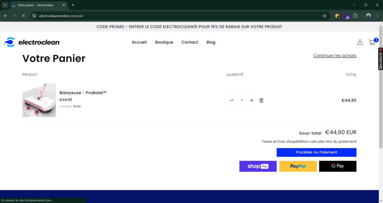Image resolution: width=383 pixels, height=203 pixels.
Task: Remove Balayeuse ProBalai with trash icon
Action: (x=261, y=100)
